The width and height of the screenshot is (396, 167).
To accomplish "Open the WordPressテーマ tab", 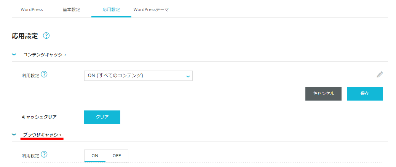I will pos(151,9).
